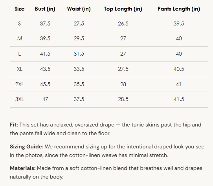Click the Pants Length (in) header
The image size is (213, 186).
[179, 9]
